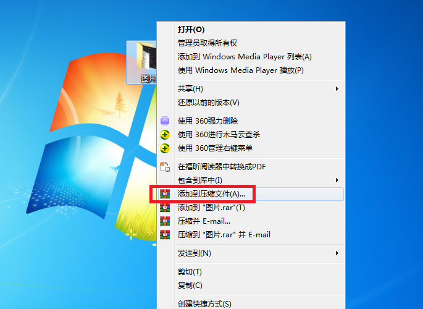Choose 复制(C) from the context menu
Viewport: 423px width, 309px height.
tap(190, 286)
